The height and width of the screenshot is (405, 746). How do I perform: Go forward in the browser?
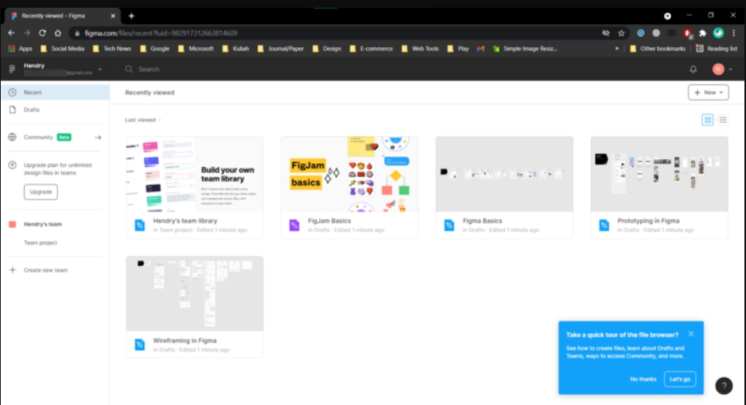pos(27,32)
